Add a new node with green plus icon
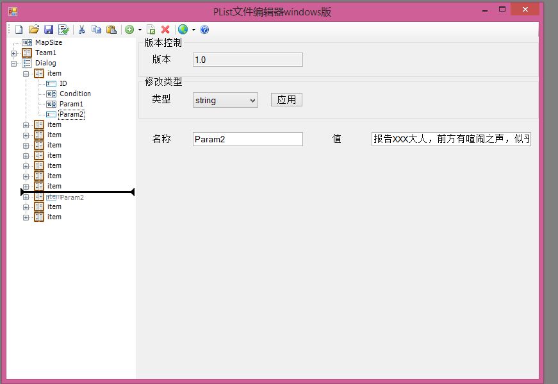 [x=129, y=29]
